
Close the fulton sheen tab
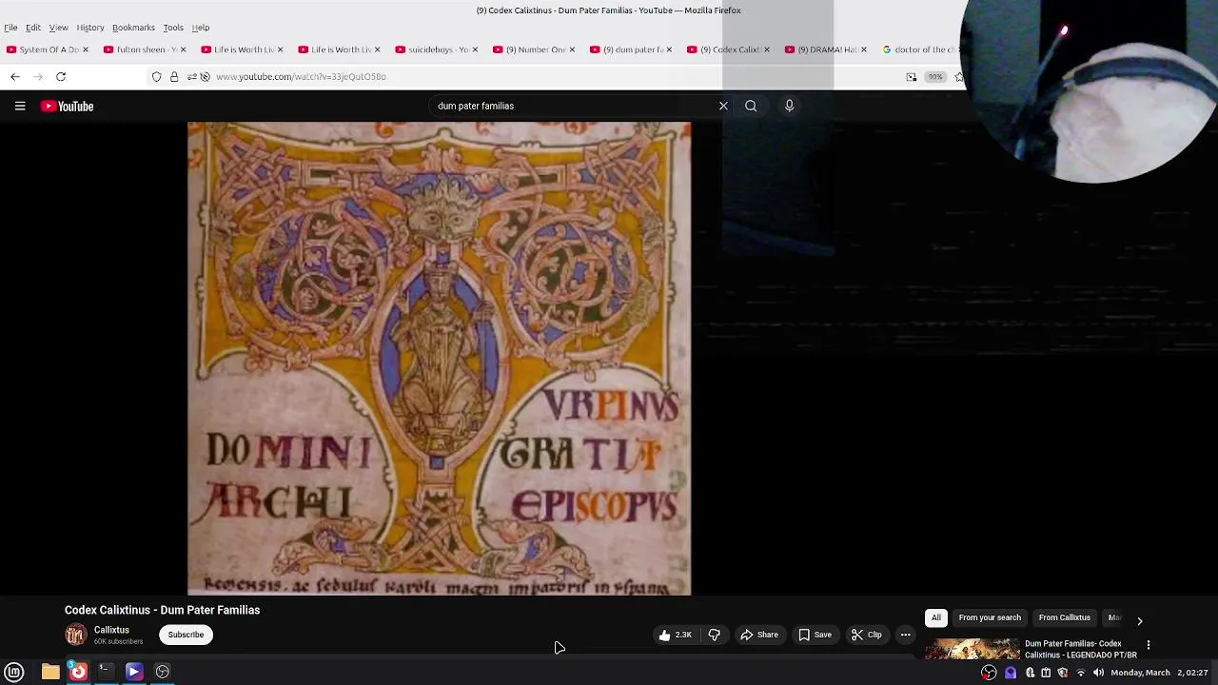click(x=183, y=49)
